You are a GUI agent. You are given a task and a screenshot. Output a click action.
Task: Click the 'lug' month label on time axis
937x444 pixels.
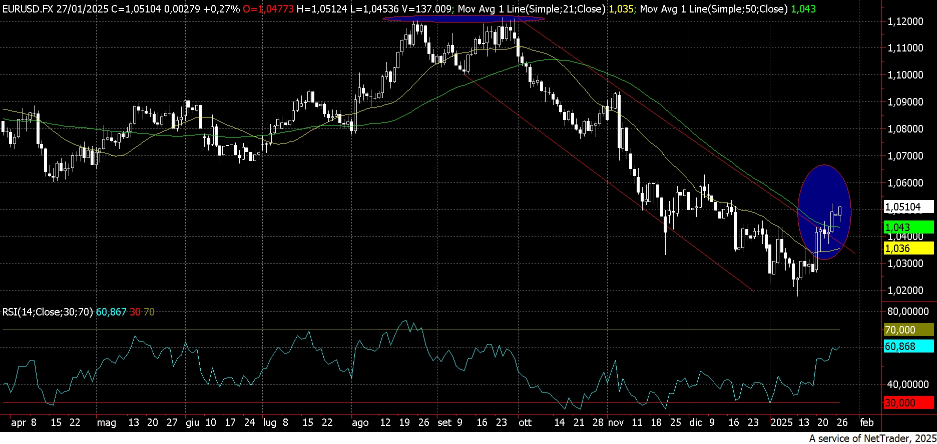(269, 423)
